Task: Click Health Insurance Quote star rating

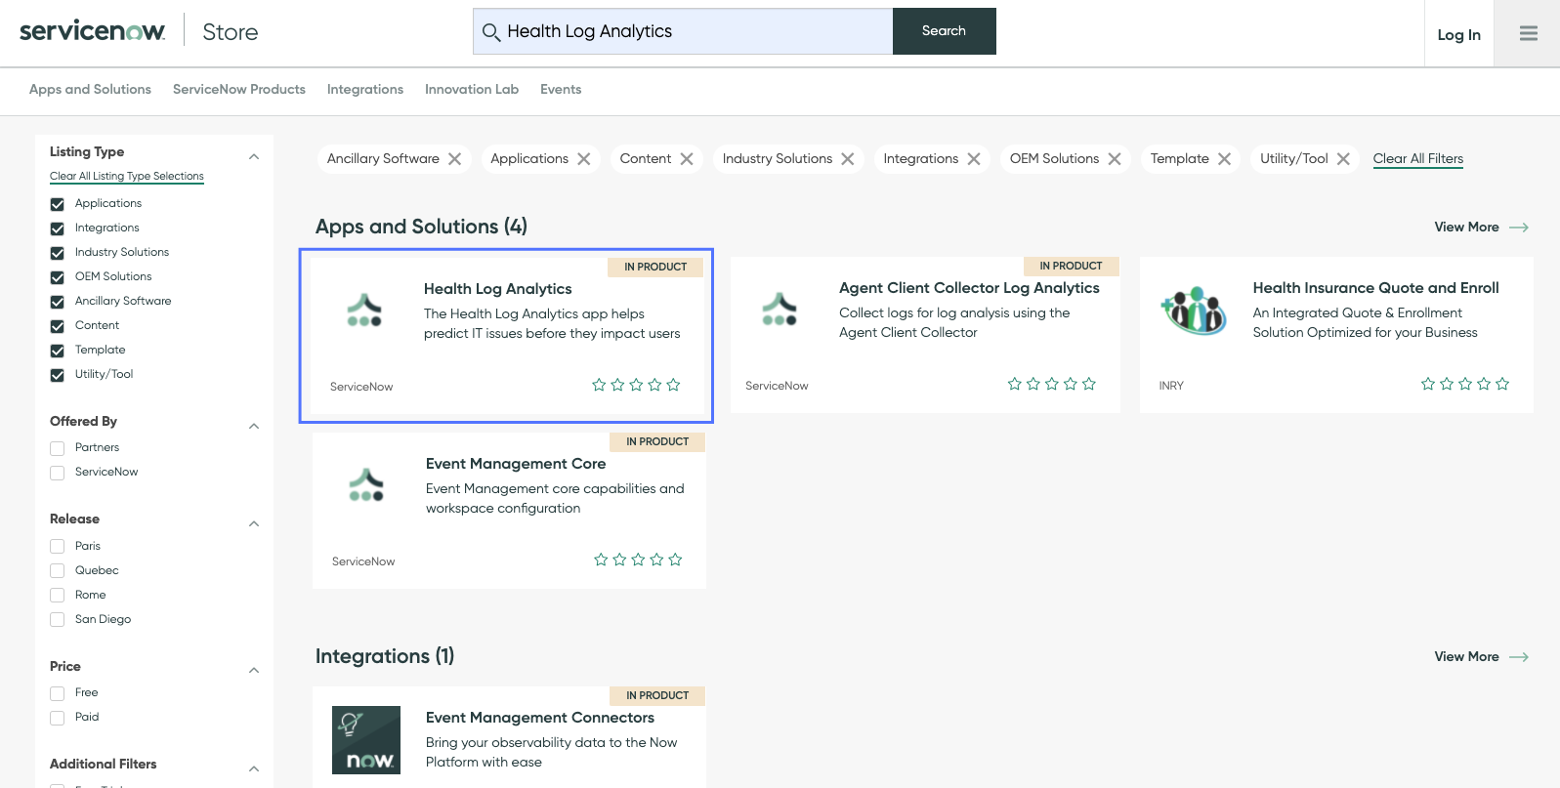Action: coord(1465,384)
